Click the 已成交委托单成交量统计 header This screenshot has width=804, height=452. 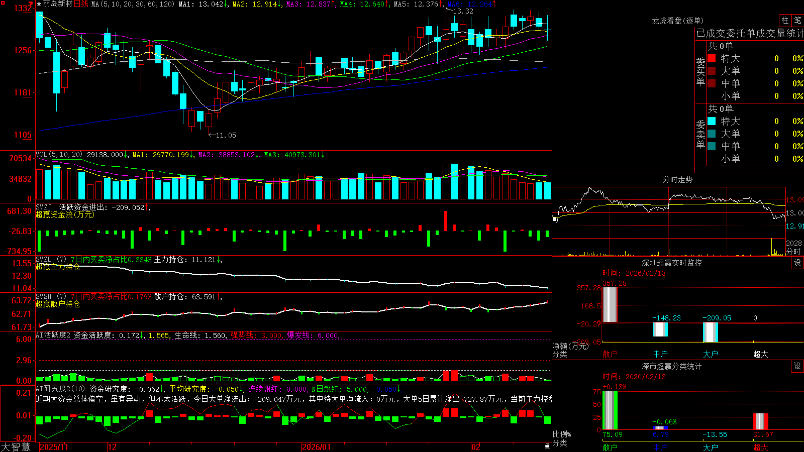[x=750, y=33]
